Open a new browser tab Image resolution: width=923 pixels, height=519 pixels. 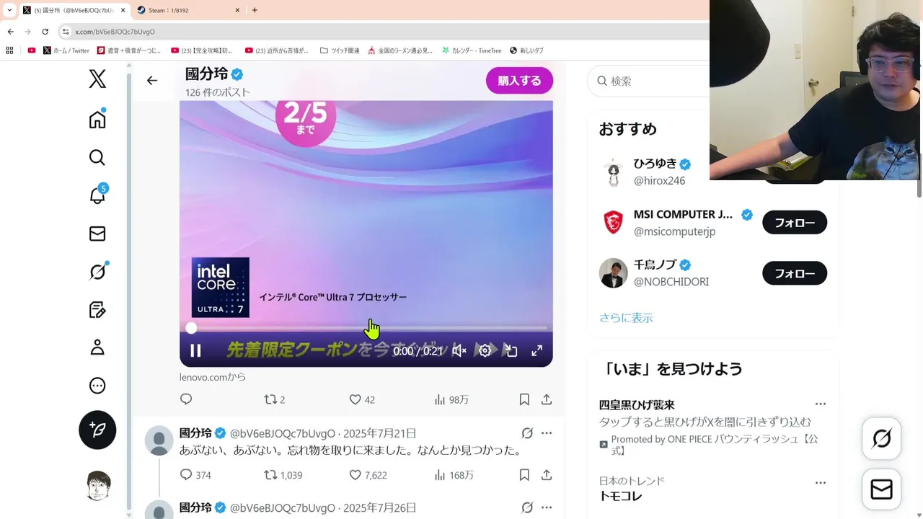point(255,10)
